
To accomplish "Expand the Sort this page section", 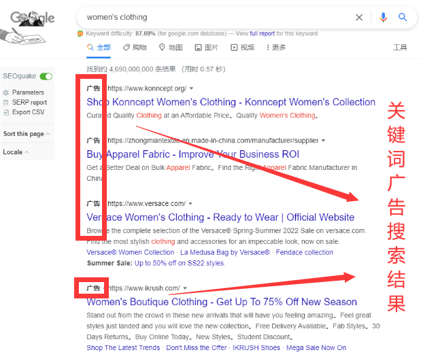I will tap(27, 134).
